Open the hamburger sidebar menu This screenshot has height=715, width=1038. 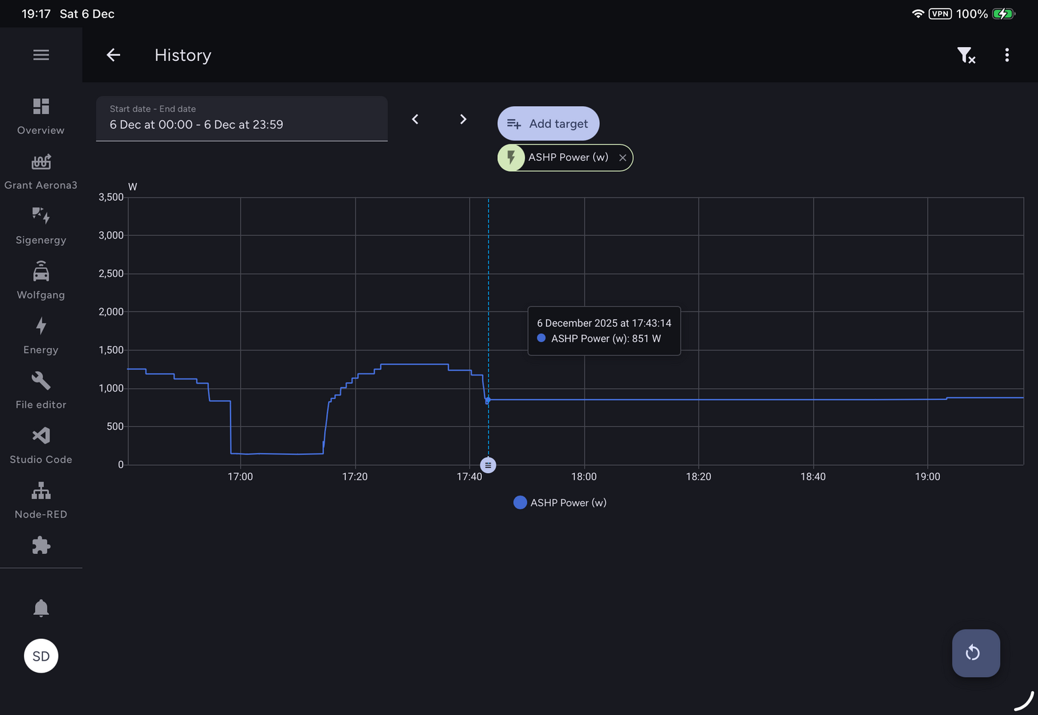[41, 55]
